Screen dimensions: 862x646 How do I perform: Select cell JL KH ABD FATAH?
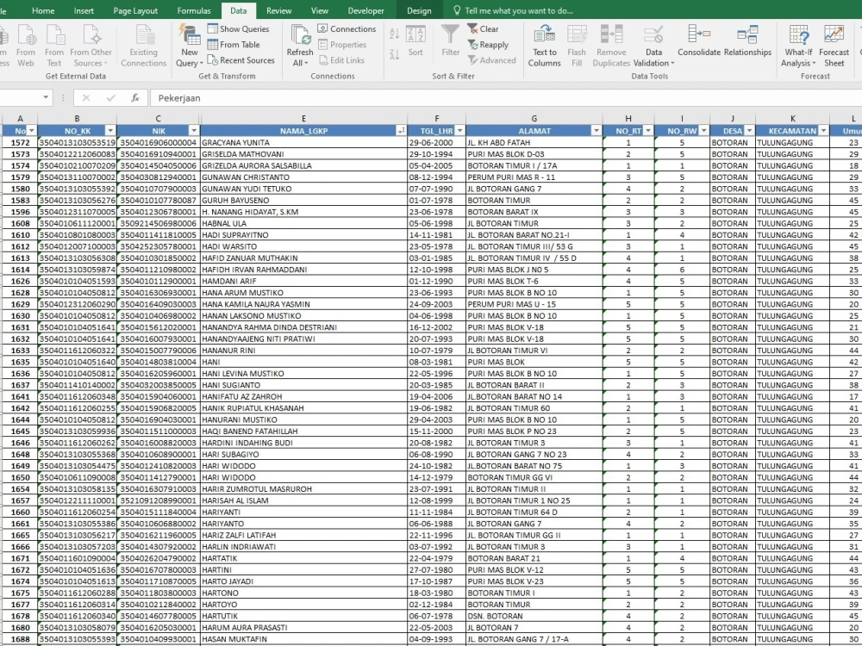coord(534,142)
